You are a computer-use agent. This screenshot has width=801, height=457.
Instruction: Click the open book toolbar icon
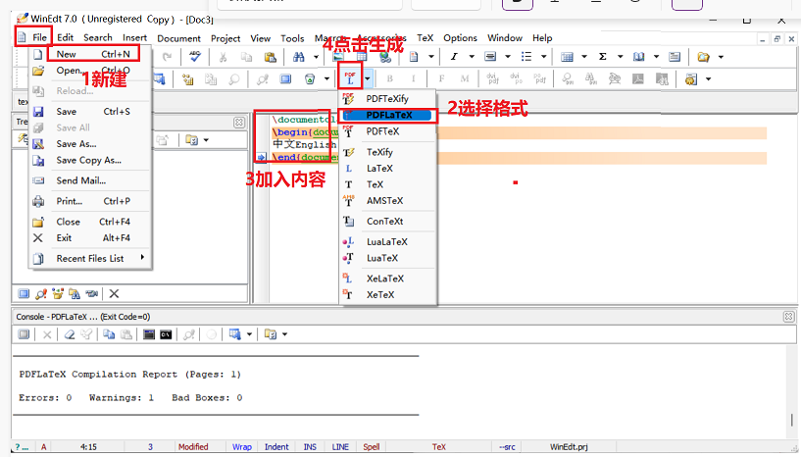(x=638, y=57)
